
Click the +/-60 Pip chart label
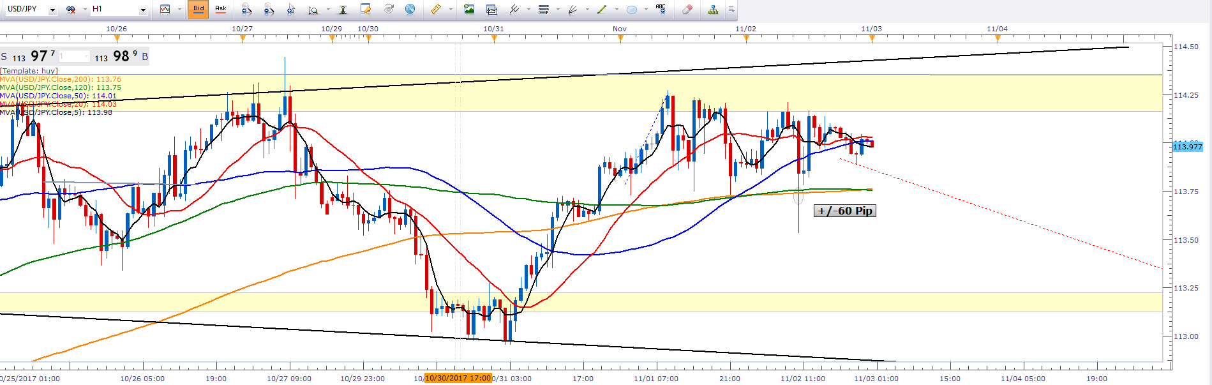tap(844, 211)
